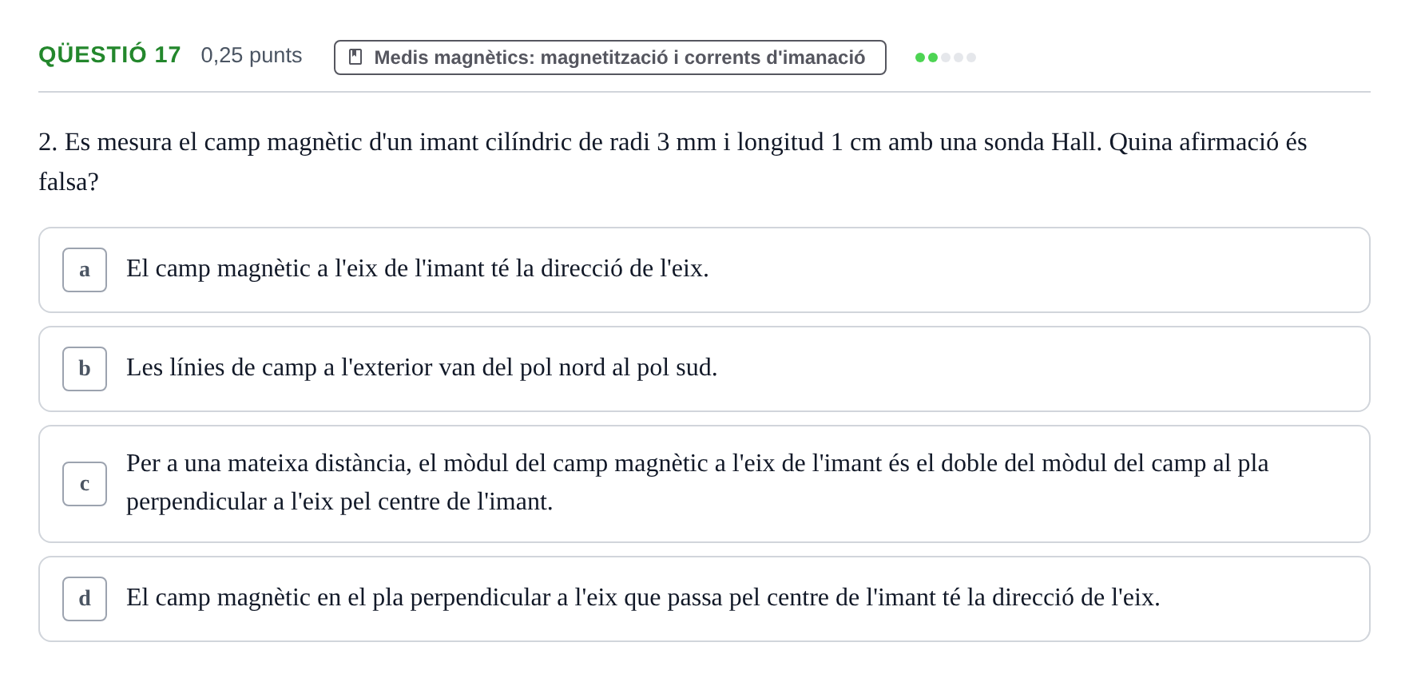Click the question text about sonda Hall
The image size is (1409, 682).
[673, 161]
